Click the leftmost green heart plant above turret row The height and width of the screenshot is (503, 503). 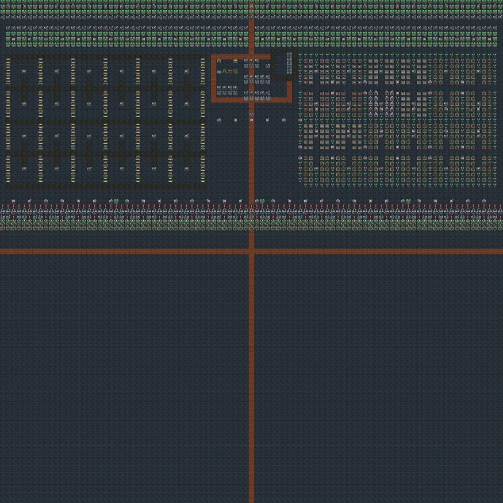[116, 201]
